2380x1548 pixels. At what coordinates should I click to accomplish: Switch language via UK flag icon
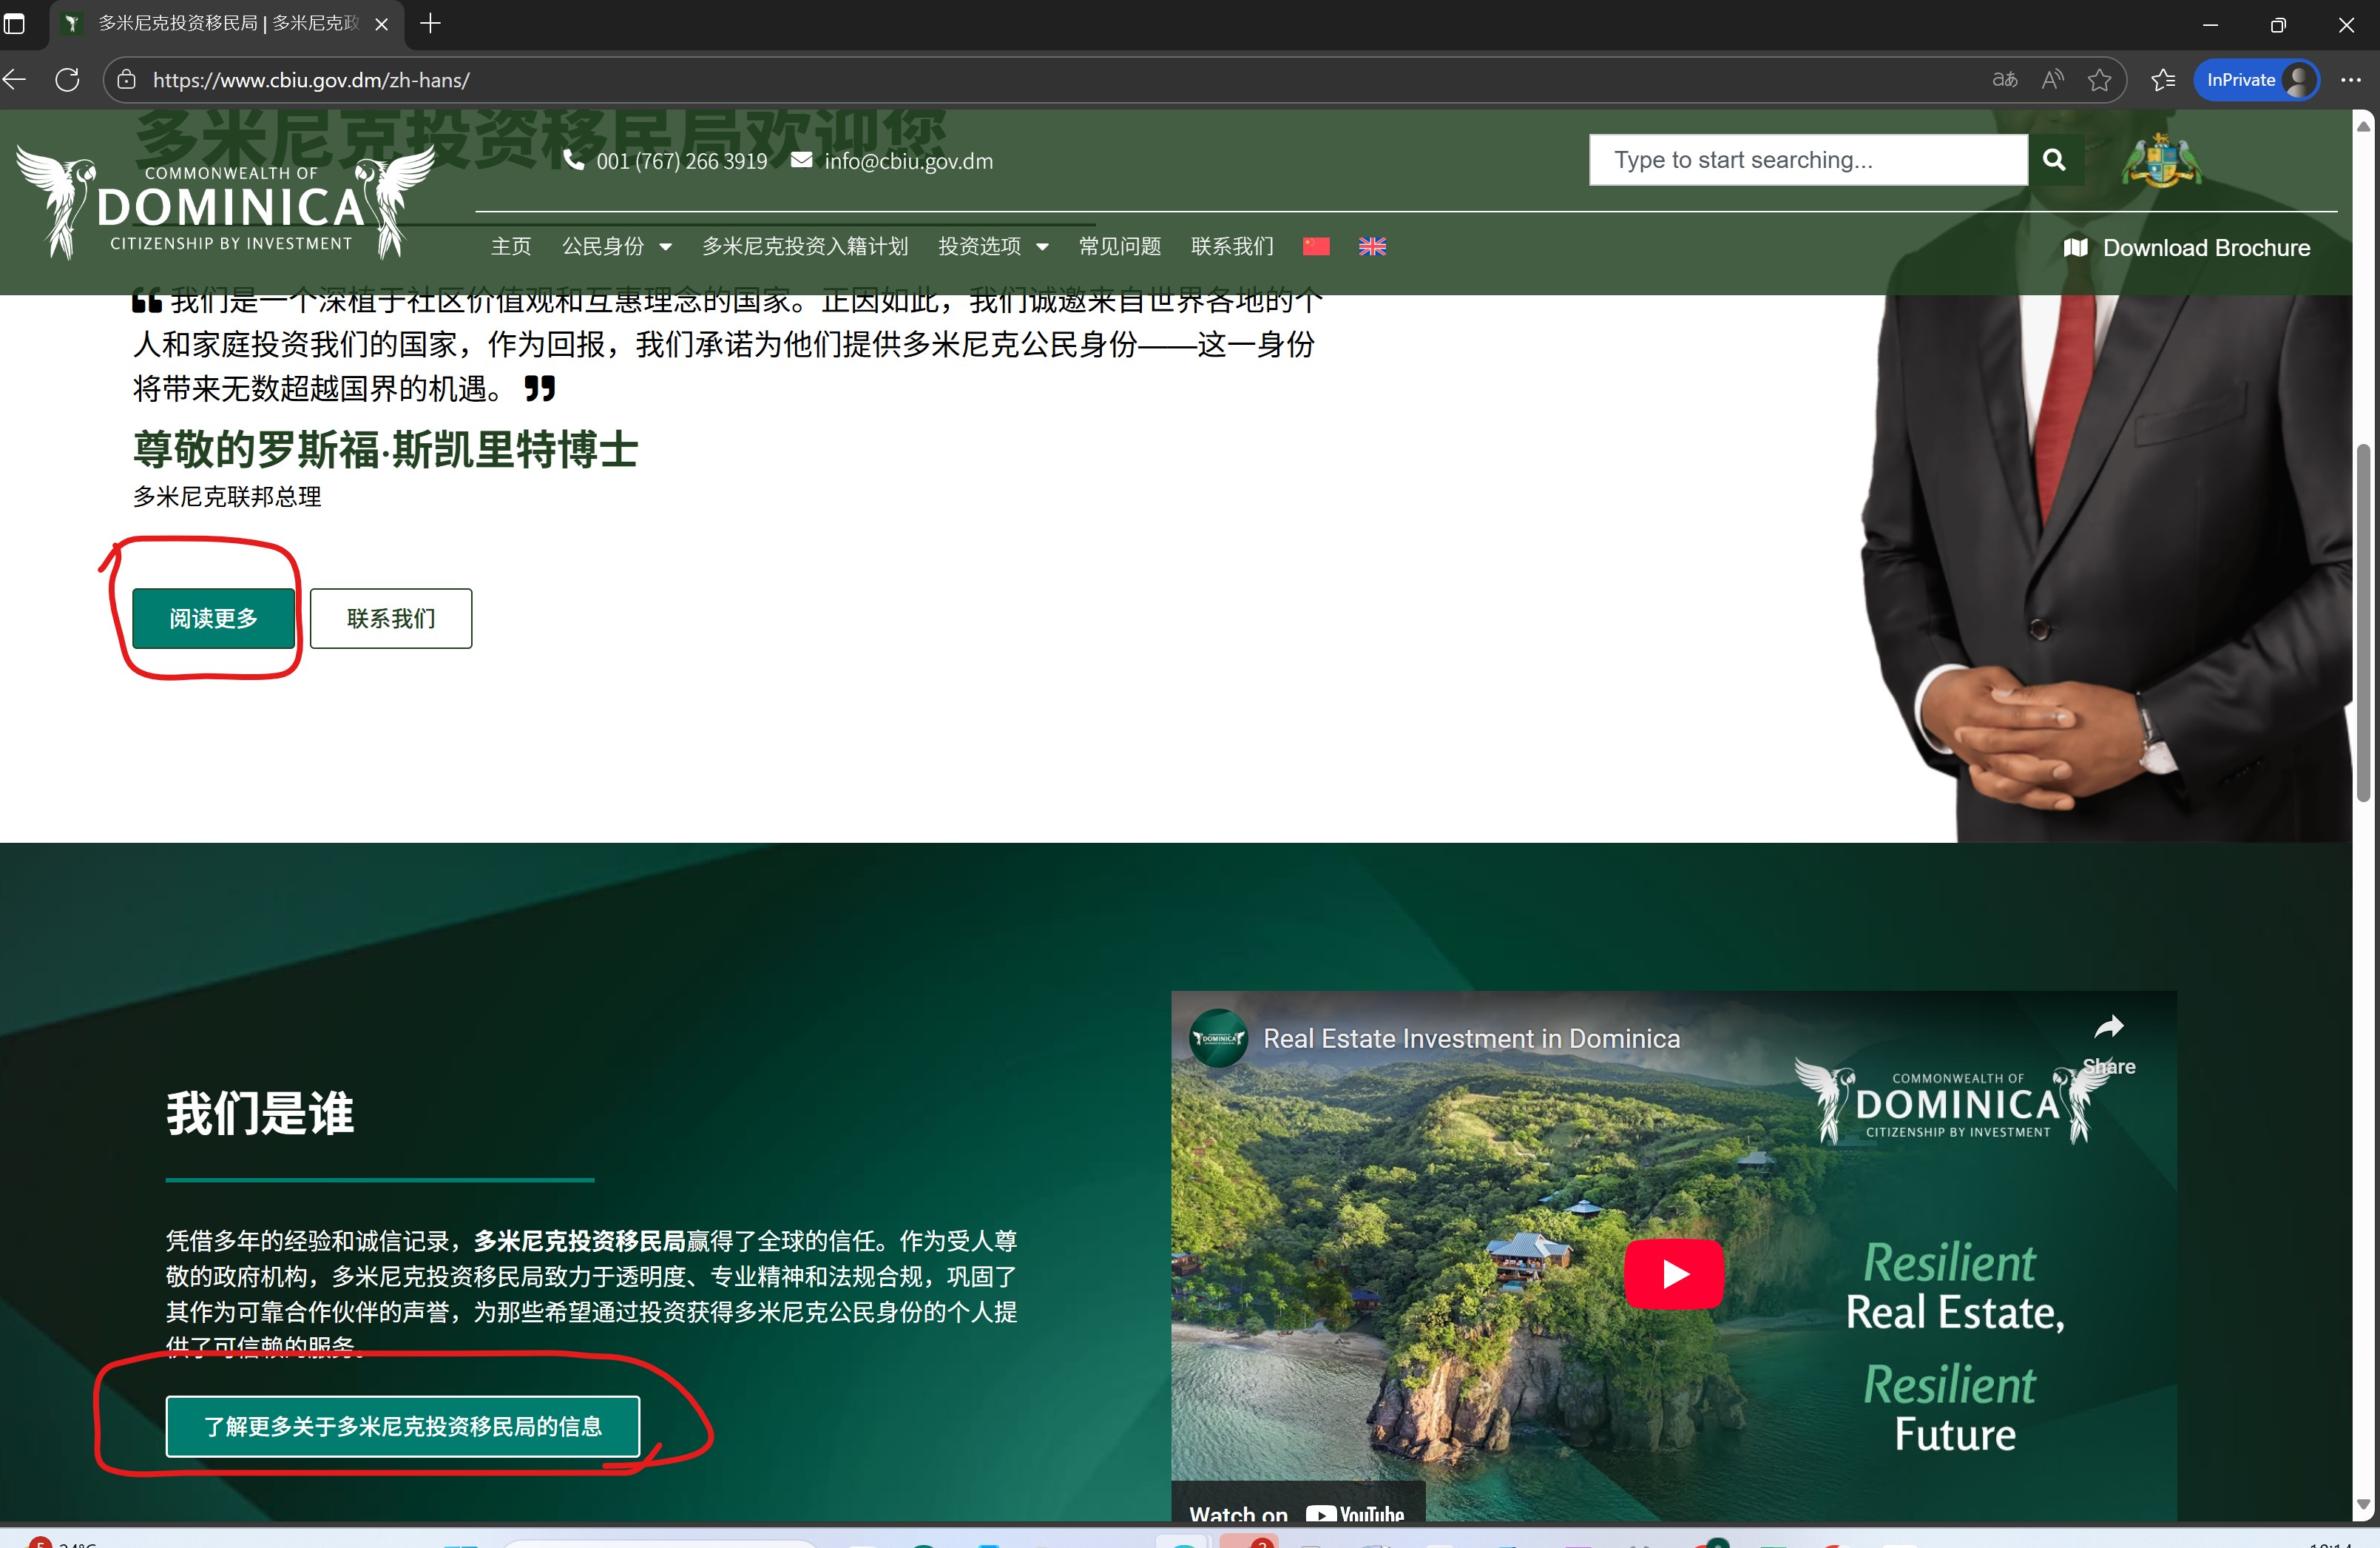[x=1371, y=246]
